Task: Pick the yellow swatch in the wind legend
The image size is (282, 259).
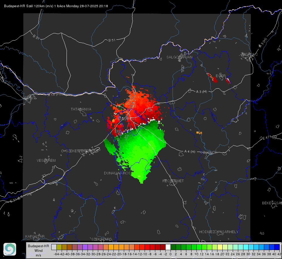Action: [220, 247]
